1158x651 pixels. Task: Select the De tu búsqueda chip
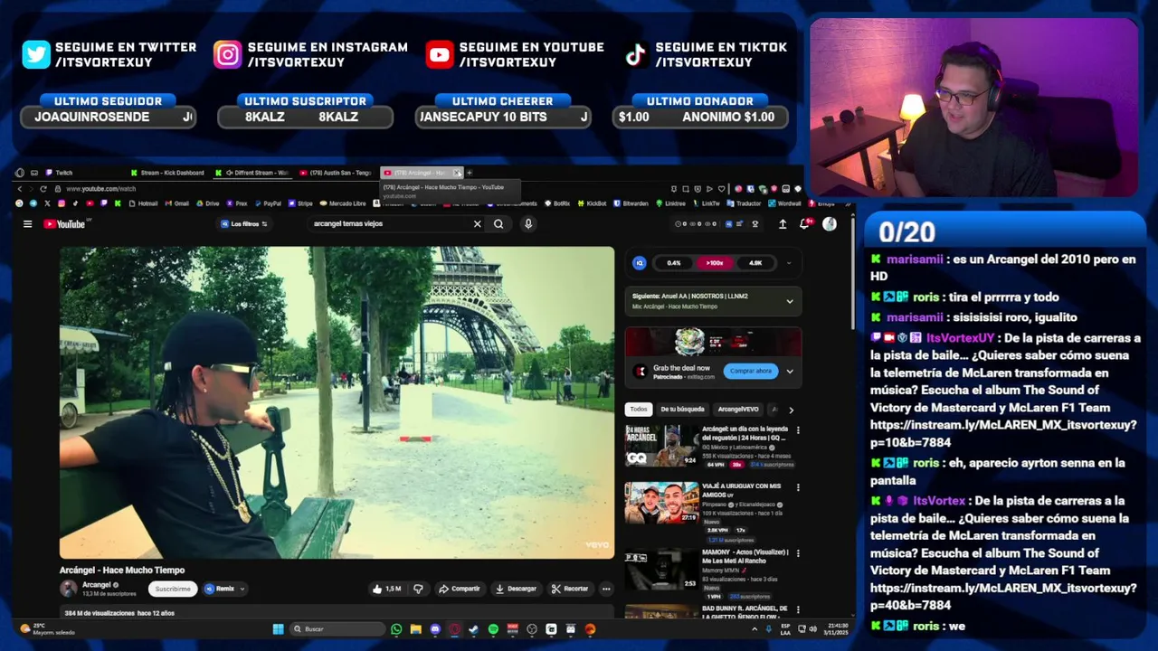(682, 410)
